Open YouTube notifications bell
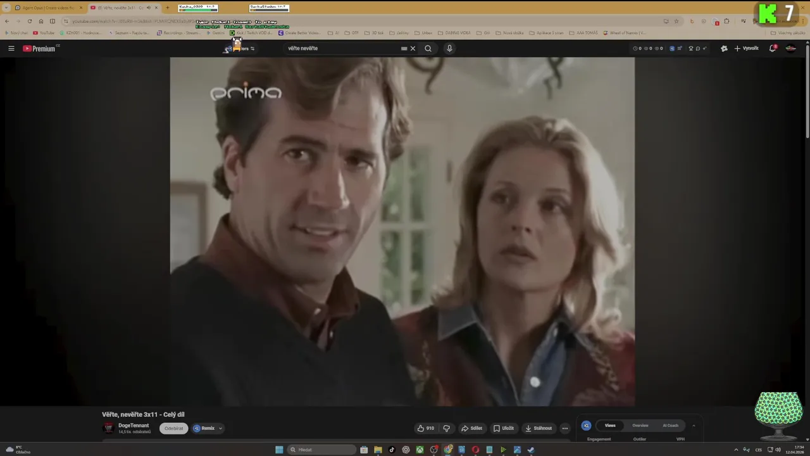Screen dimensions: 810x456 (x=773, y=48)
